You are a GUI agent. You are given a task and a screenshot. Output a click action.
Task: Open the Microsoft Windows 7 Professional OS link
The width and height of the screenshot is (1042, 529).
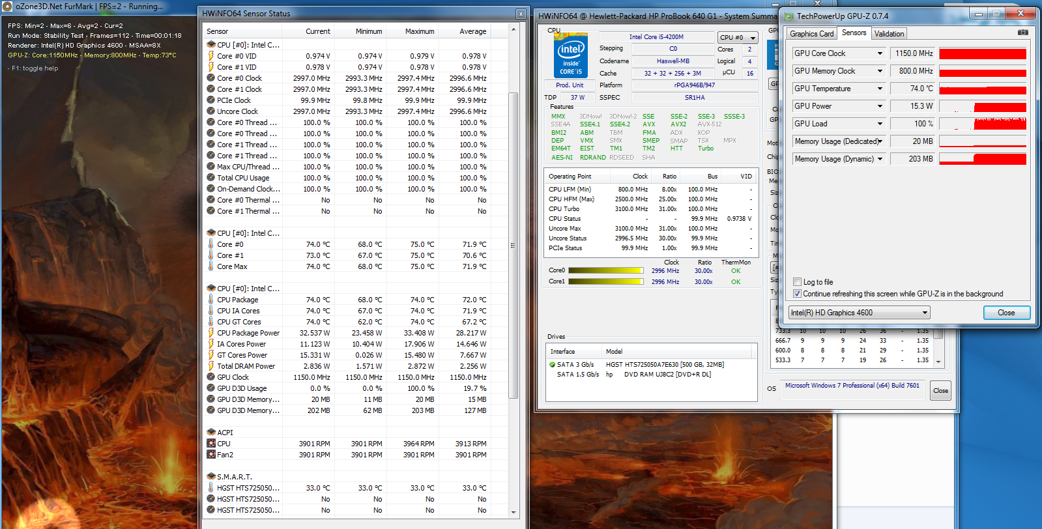(852, 386)
